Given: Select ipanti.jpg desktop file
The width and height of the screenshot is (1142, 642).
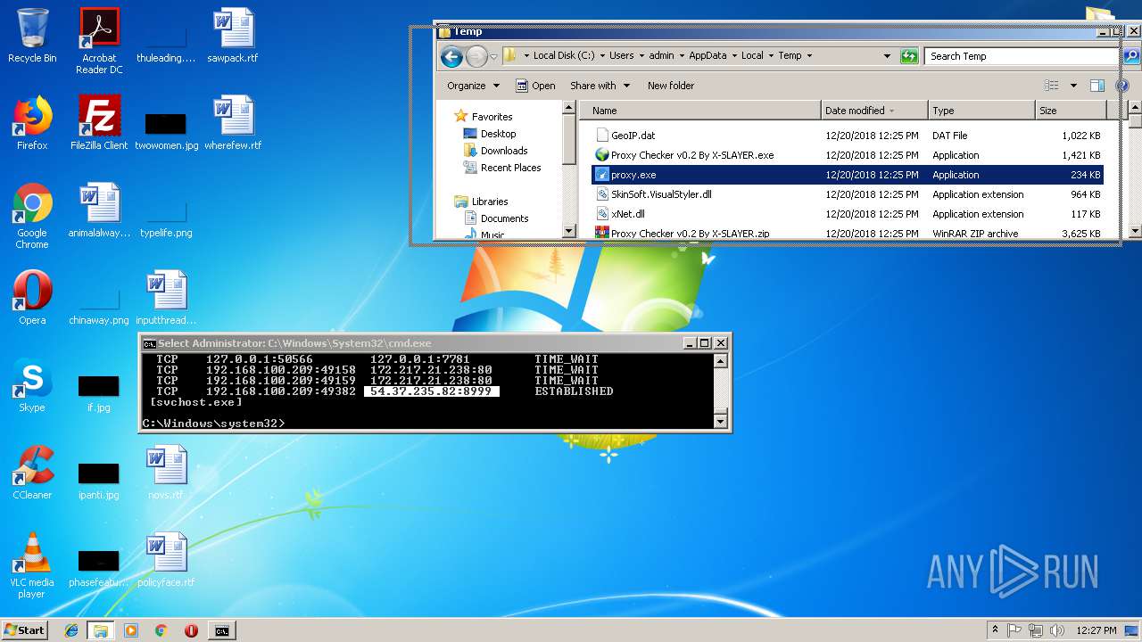Looking at the screenshot, I should pos(99,481).
